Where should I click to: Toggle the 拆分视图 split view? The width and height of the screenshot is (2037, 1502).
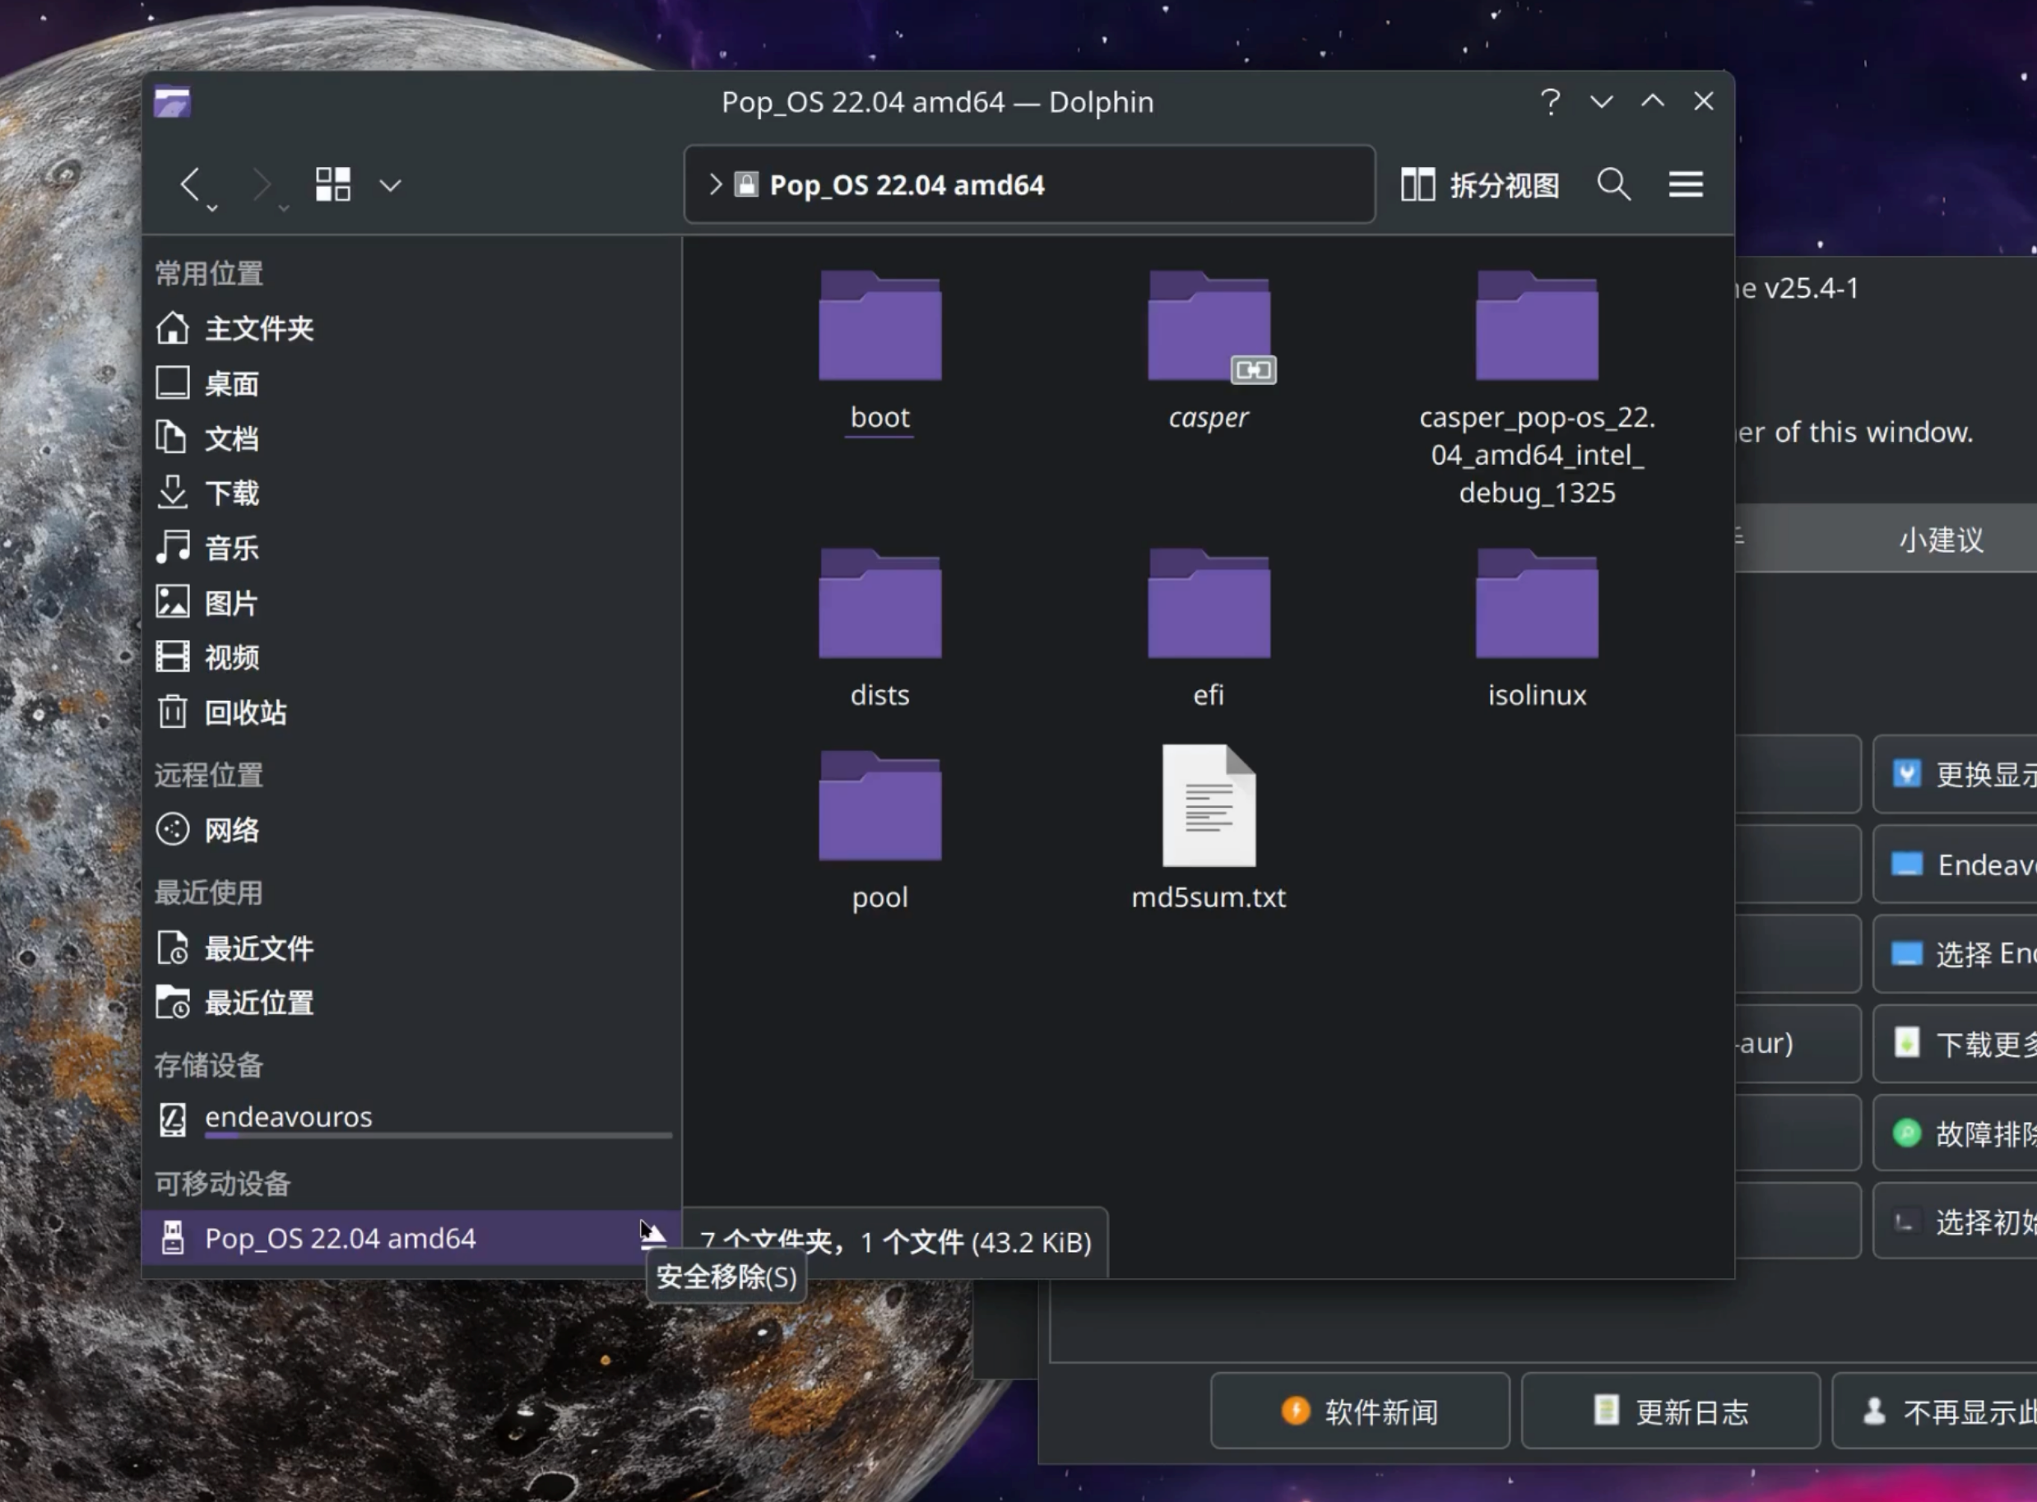(x=1479, y=184)
